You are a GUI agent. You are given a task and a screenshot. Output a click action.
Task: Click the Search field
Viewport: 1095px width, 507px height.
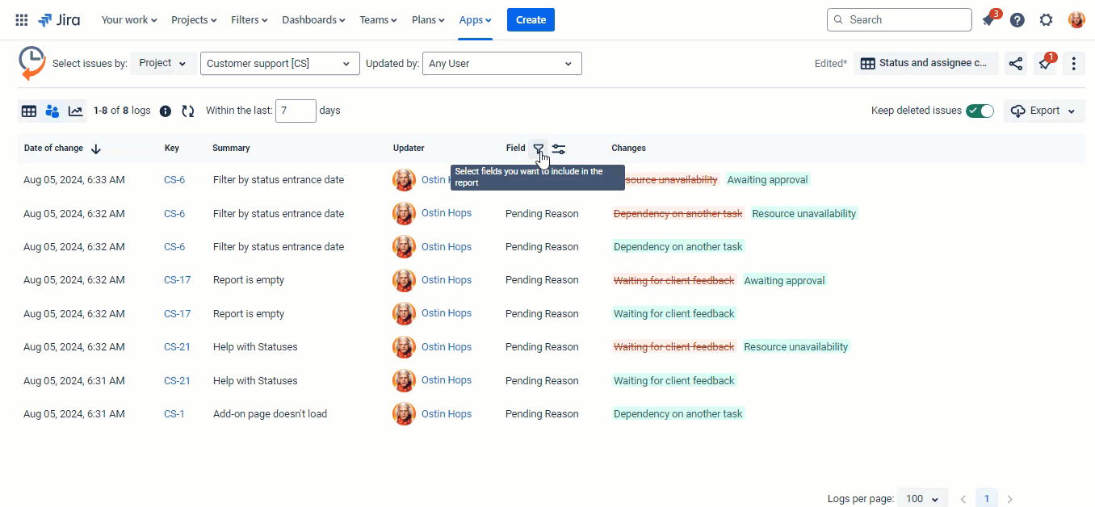900,20
